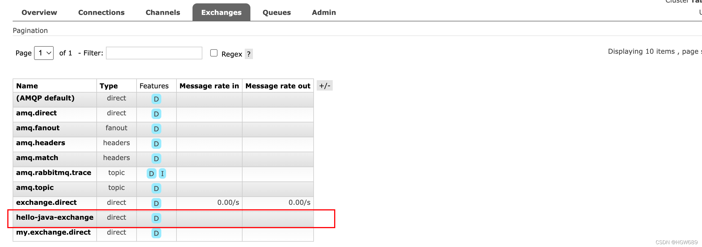Image resolution: width=702 pixels, height=247 pixels.
Task: Click the internal I badge for amq.rabbitmq.trace
Action: click(162, 174)
